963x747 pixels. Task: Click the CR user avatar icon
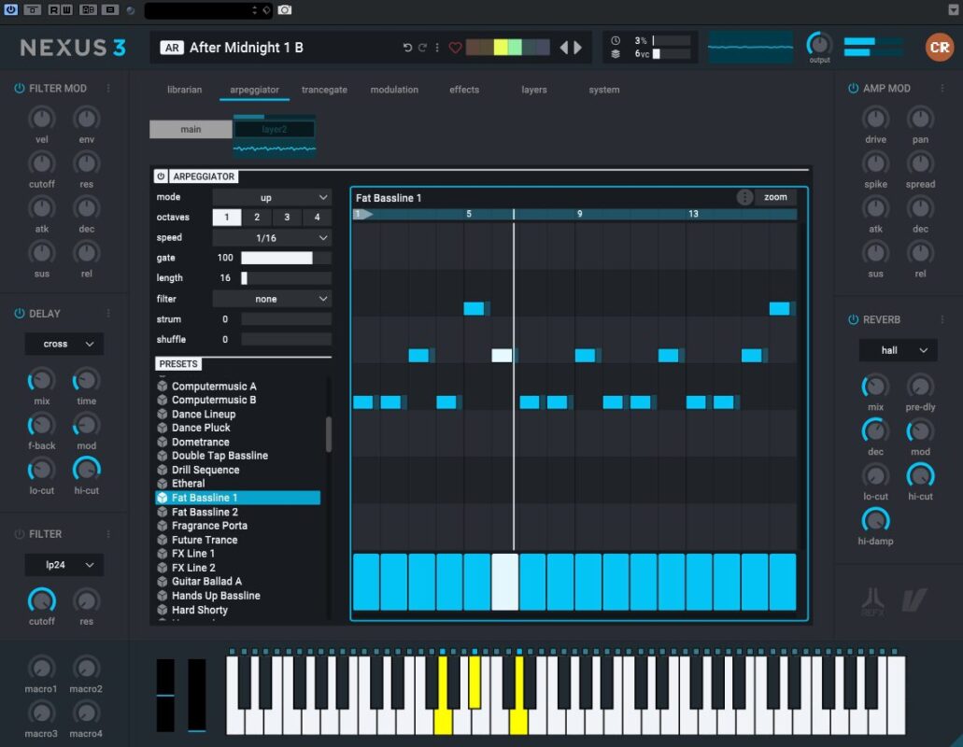click(x=939, y=48)
